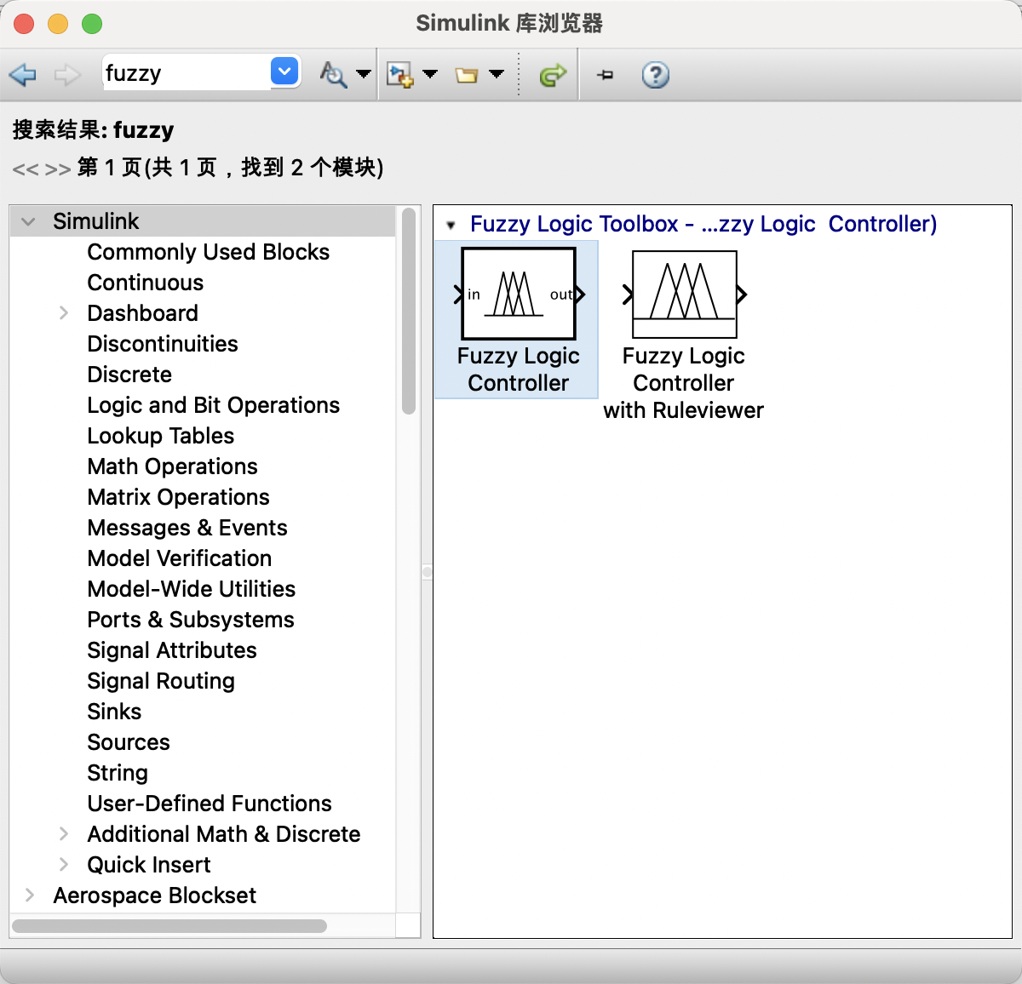Select the Quick Insert library
Screen dimensions: 1022x984
pos(149,865)
